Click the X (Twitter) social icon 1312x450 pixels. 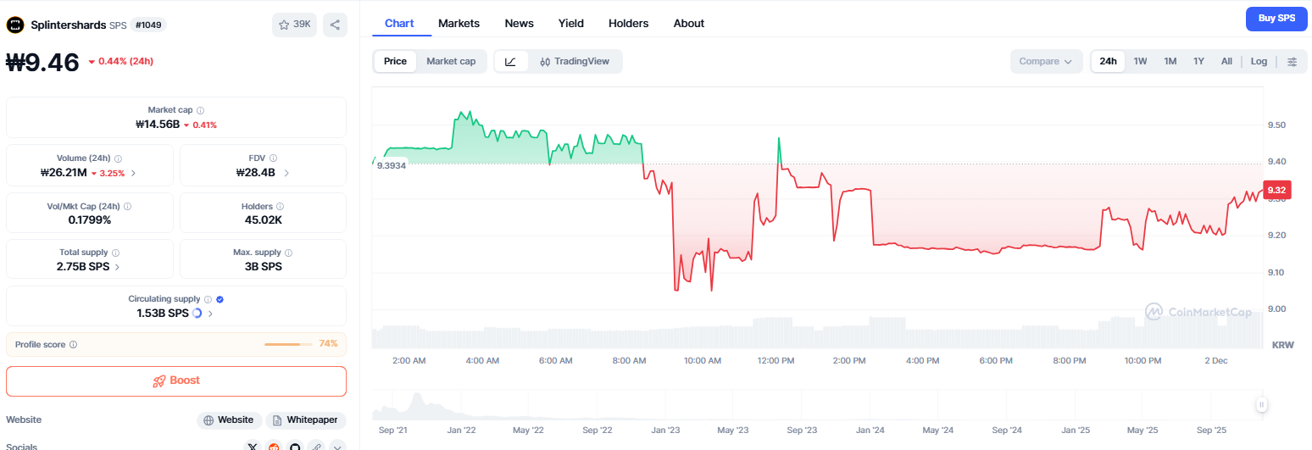coord(253,447)
